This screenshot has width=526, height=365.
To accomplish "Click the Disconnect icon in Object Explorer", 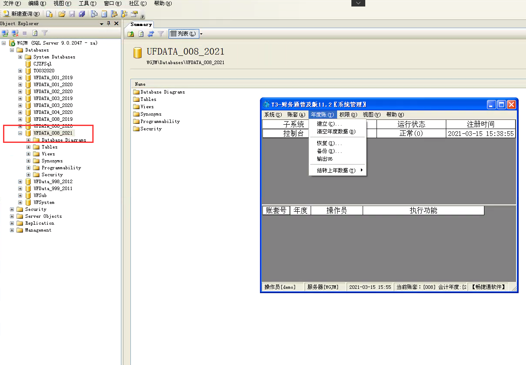I will coord(15,33).
